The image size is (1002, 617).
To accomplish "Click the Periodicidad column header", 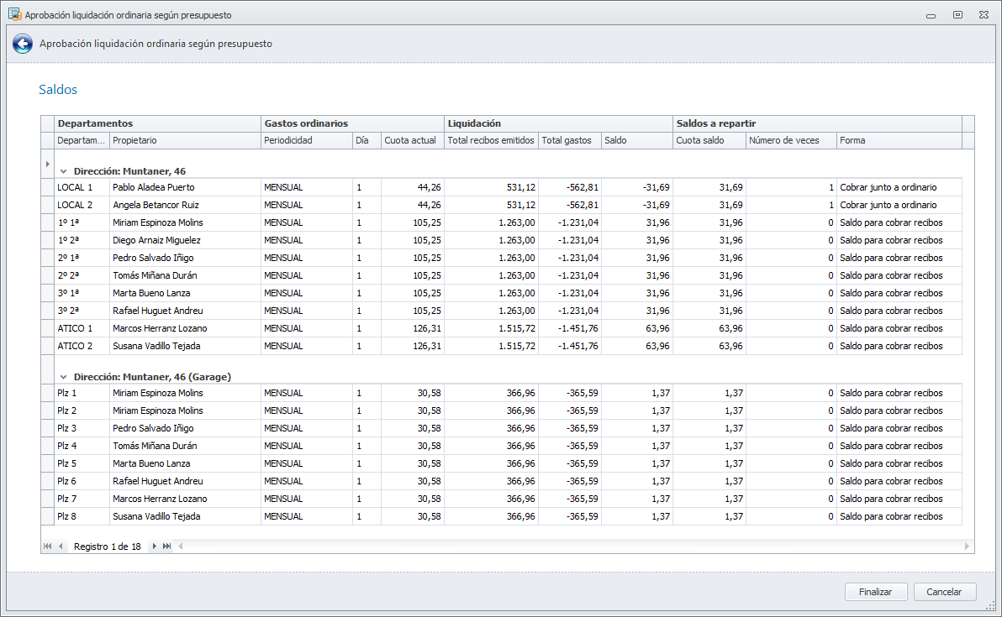I will (x=306, y=140).
